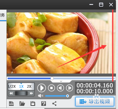The image size is (118, 109).
Task: Save the project with the floppy icon
Action: [33, 104]
